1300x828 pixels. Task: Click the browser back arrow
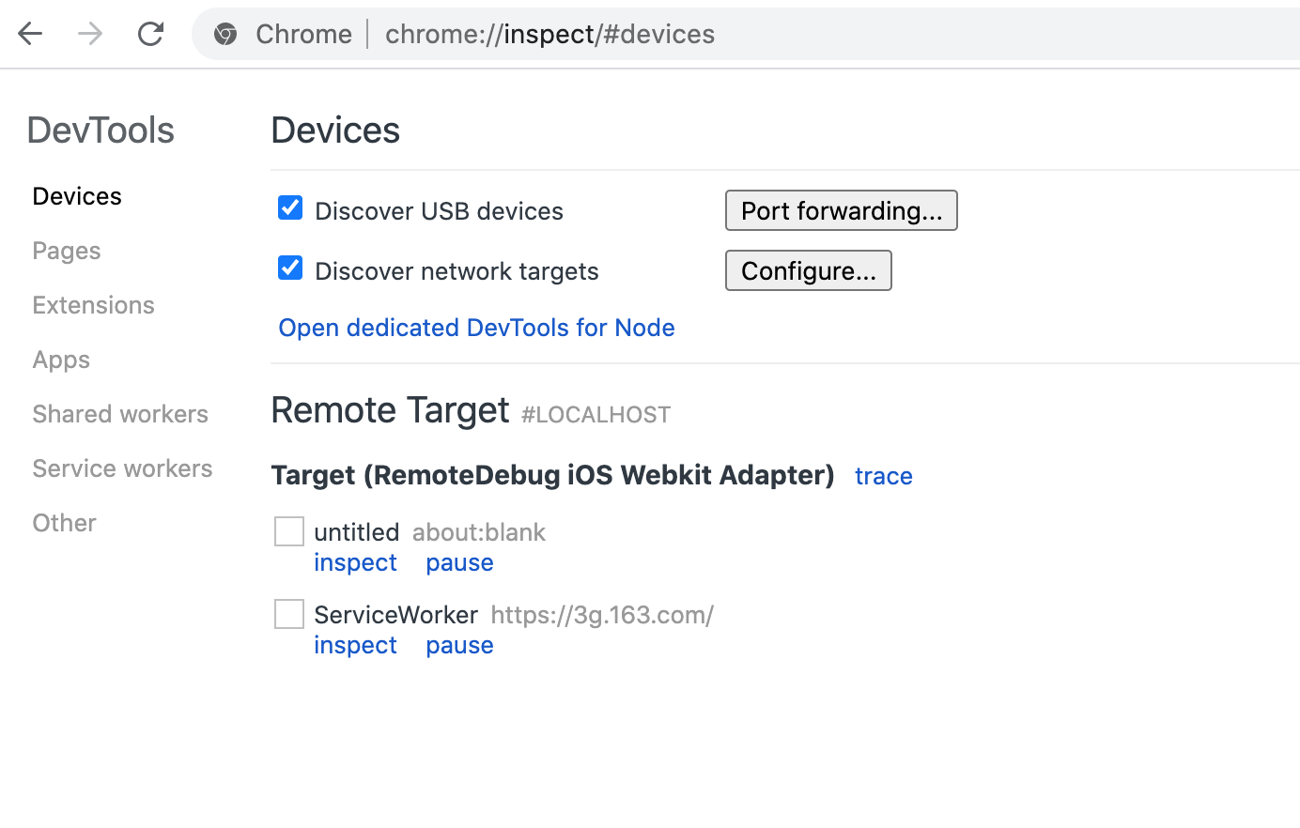[30, 34]
